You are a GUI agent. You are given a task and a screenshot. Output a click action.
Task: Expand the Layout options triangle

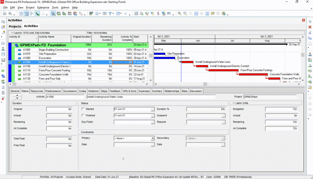12,33
